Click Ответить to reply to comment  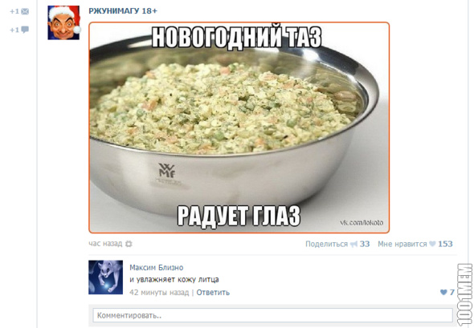click(x=213, y=293)
